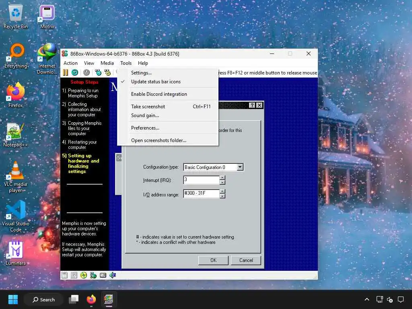Select the Everything desktop icon
This screenshot has height=309, width=412.
pos(16,56)
